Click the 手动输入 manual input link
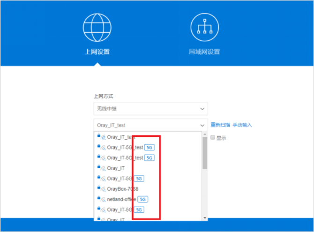314x232 pixels. [x=242, y=125]
